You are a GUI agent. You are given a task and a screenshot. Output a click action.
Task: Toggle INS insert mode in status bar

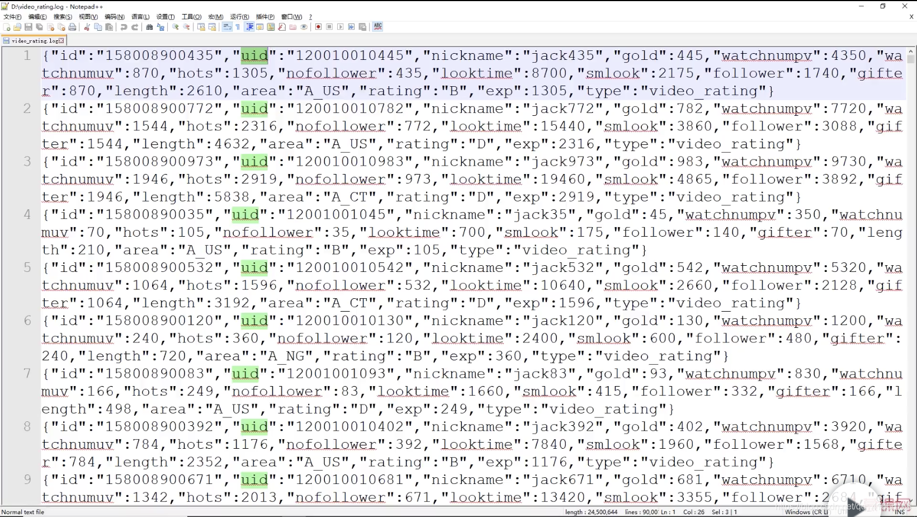tap(900, 512)
